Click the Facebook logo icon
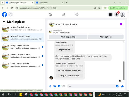 [4, 14]
